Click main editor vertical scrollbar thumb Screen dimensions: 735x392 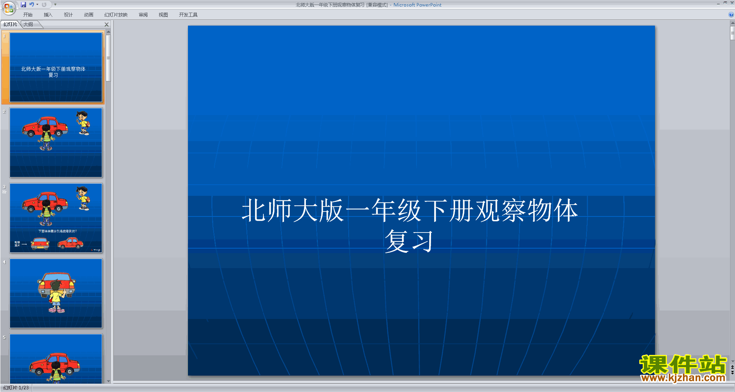(732, 33)
